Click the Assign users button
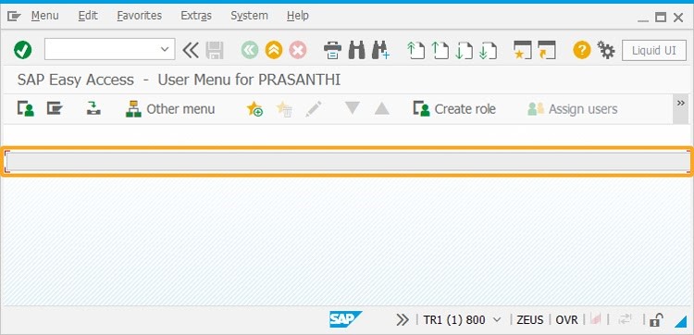The width and height of the screenshot is (694, 335). point(572,109)
